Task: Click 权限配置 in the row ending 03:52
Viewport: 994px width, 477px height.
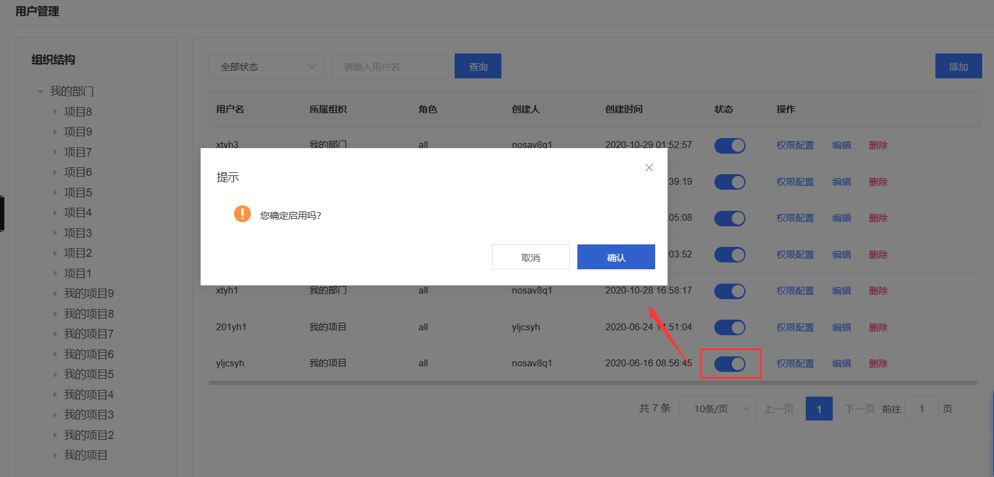Action: [x=795, y=254]
